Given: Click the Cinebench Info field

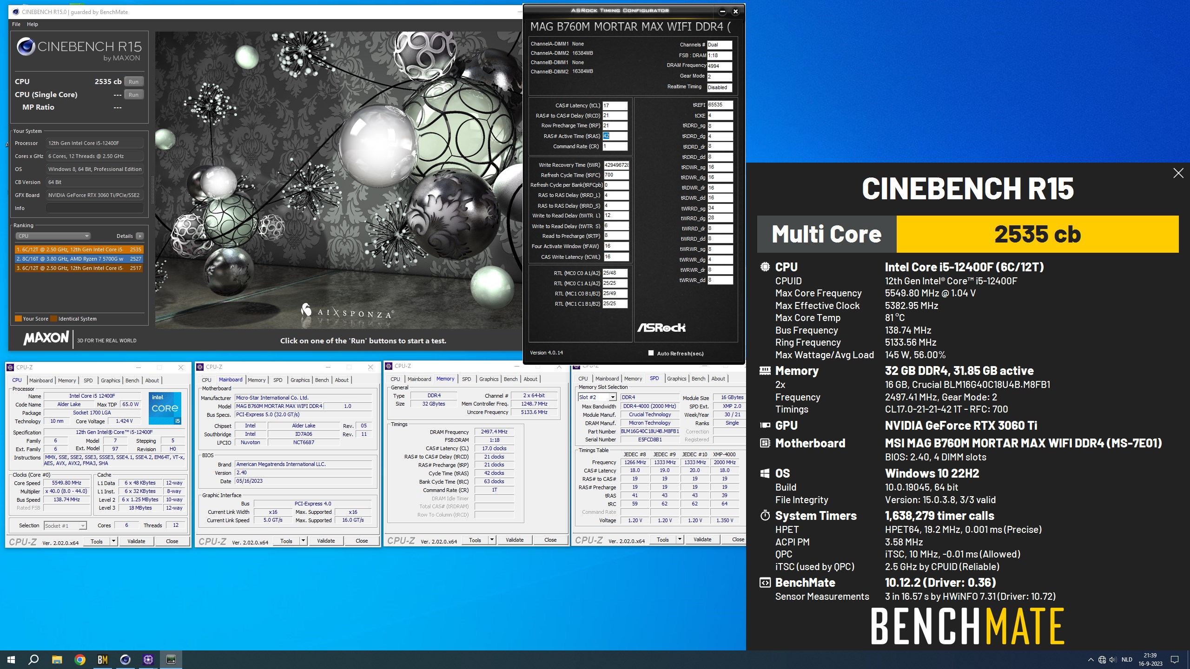Looking at the screenshot, I should tap(95, 208).
